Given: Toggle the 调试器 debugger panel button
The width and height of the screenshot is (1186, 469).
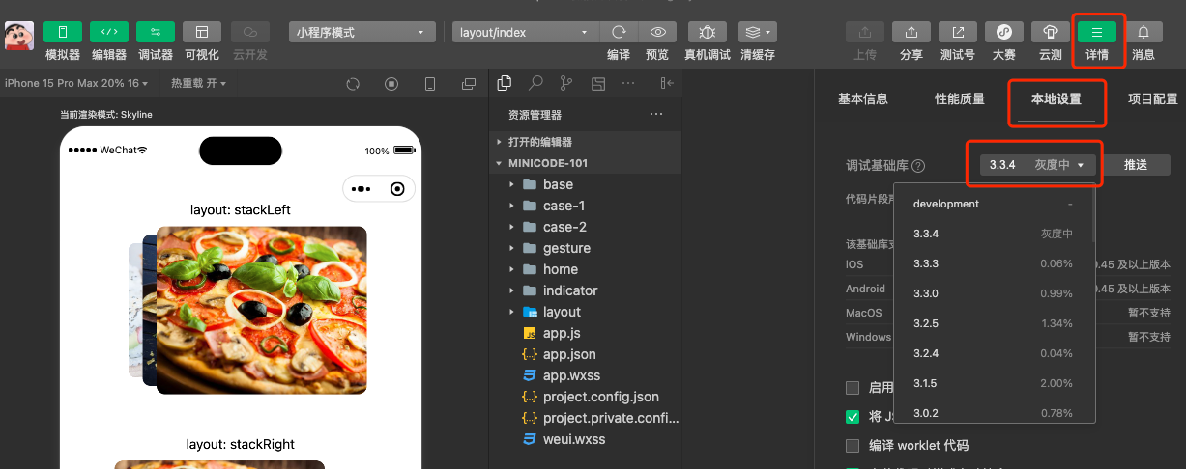Looking at the screenshot, I should 156,32.
